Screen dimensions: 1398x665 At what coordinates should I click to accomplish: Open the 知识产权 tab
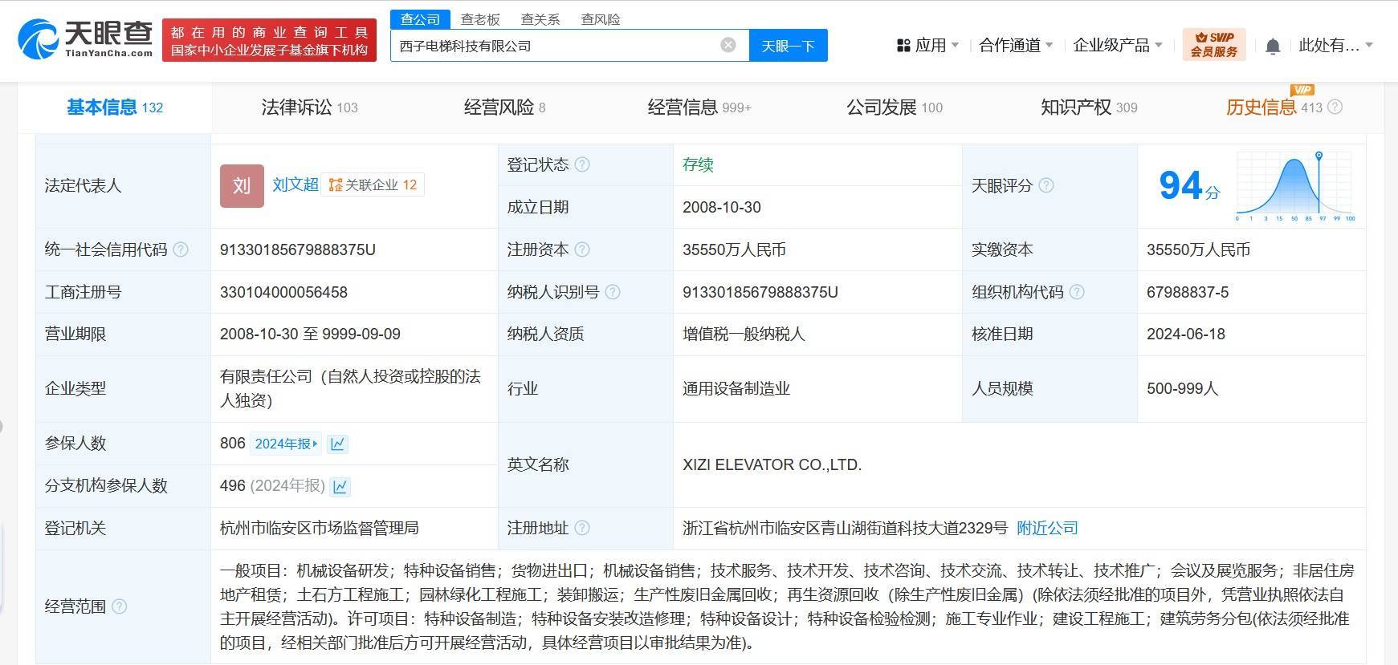(1089, 107)
